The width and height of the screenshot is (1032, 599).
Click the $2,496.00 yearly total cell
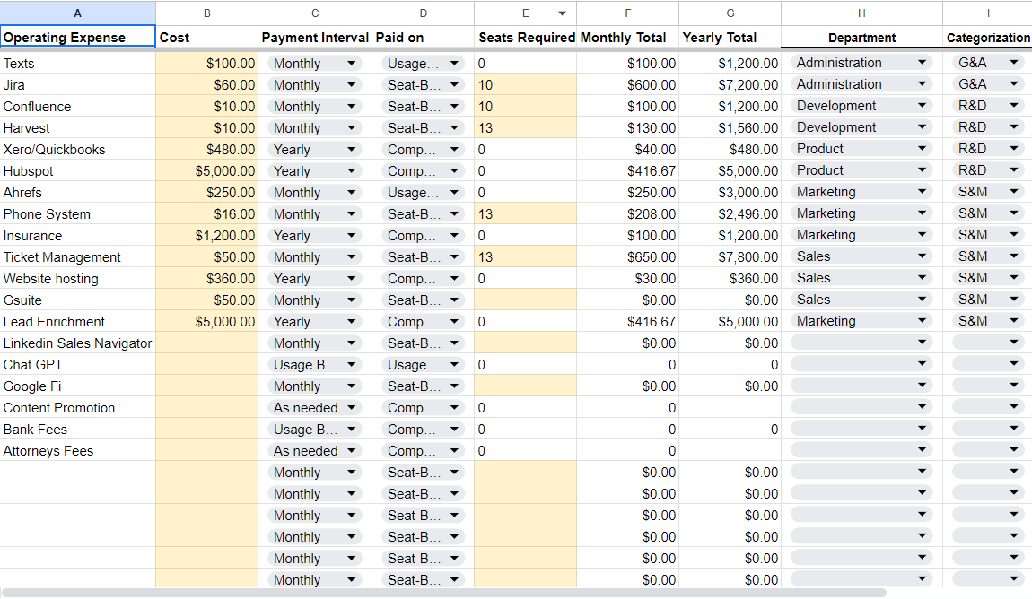[x=730, y=214]
